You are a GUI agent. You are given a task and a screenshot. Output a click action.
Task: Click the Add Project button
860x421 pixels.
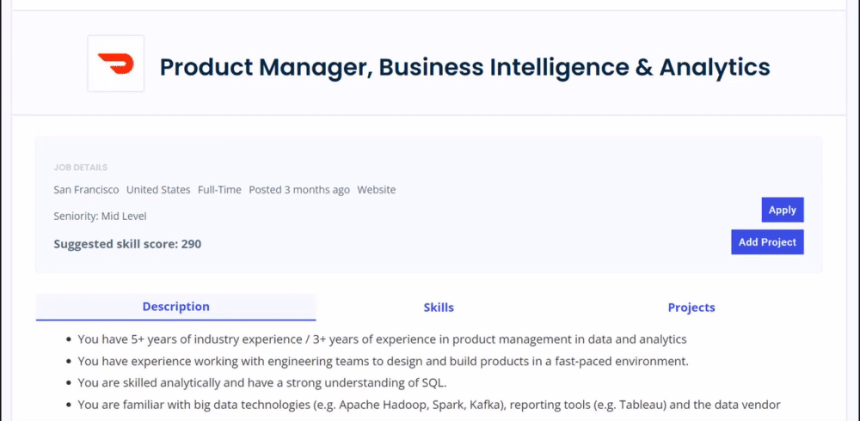(767, 242)
